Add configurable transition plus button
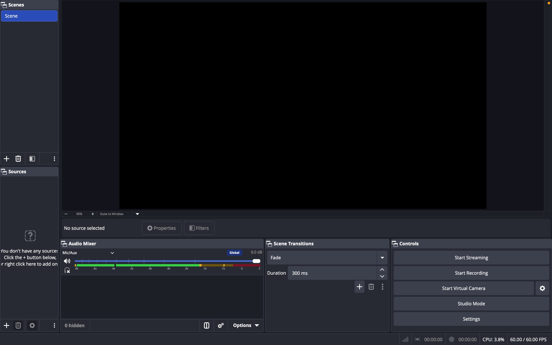This screenshot has width=552, height=345. (359, 287)
